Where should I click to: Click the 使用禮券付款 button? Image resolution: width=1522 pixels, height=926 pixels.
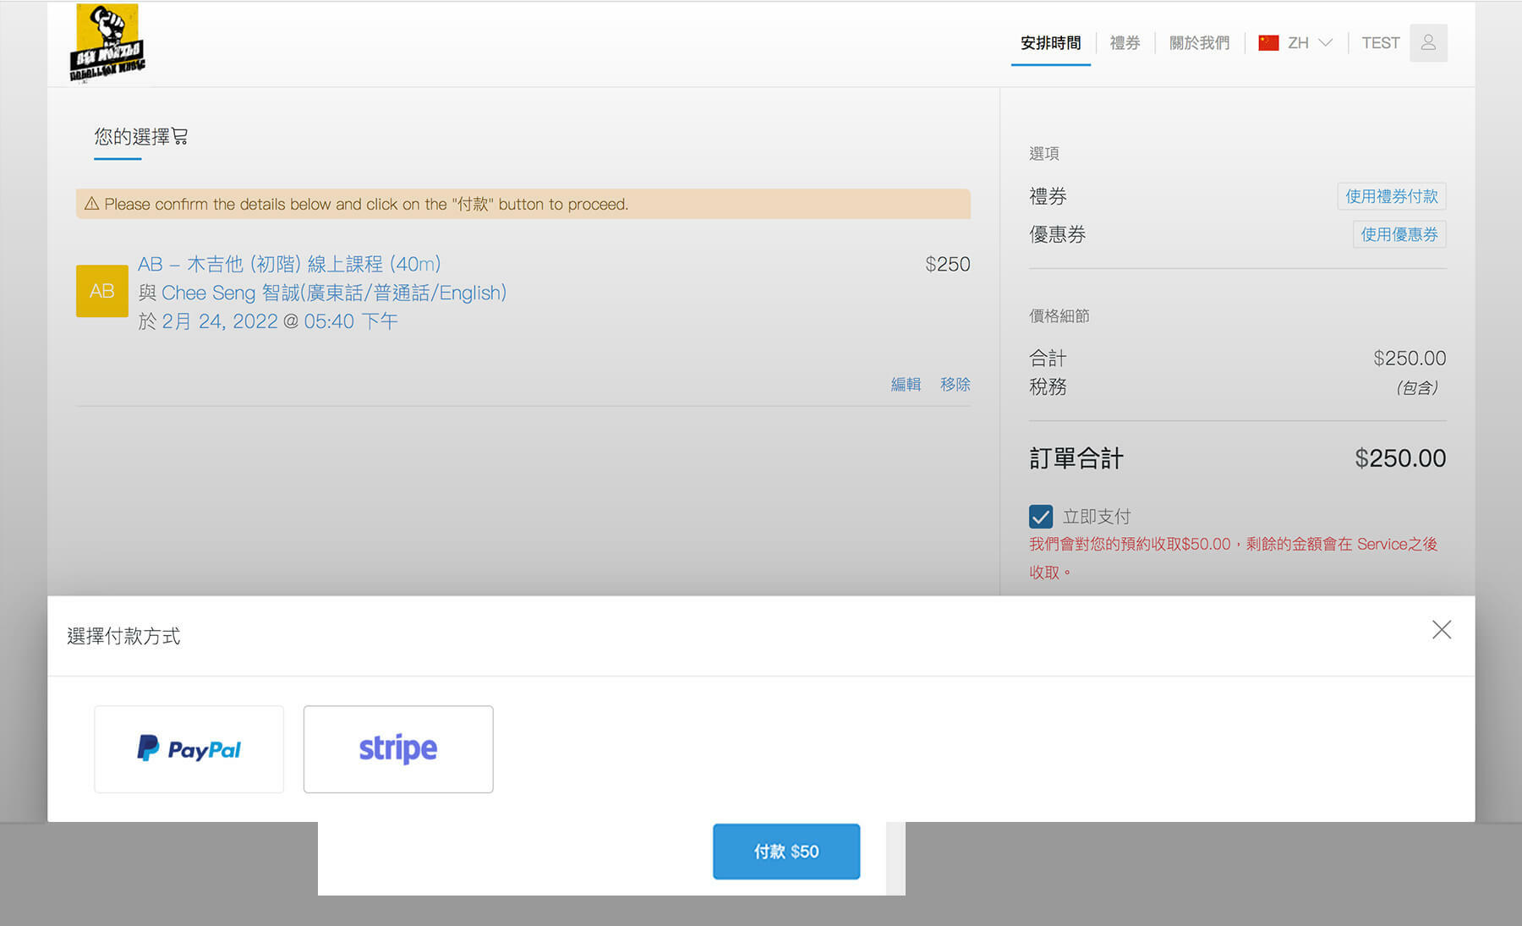pos(1391,196)
